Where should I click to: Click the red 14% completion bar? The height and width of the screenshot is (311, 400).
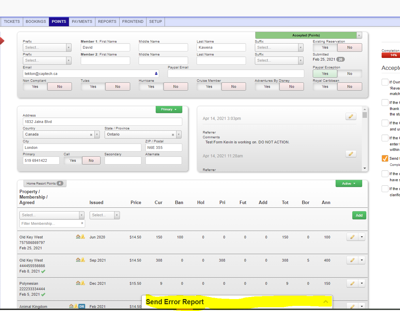(x=390, y=55)
